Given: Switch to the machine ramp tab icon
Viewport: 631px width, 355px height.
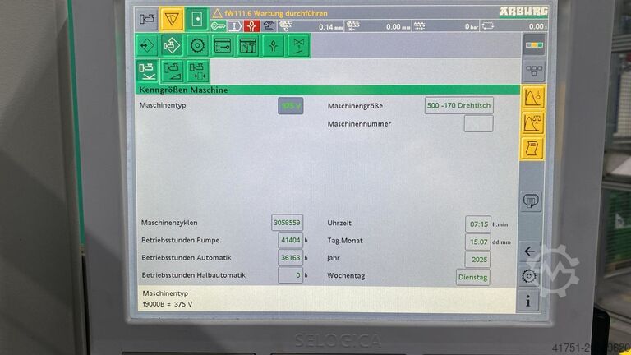Looking at the screenshot, I should point(173,71).
